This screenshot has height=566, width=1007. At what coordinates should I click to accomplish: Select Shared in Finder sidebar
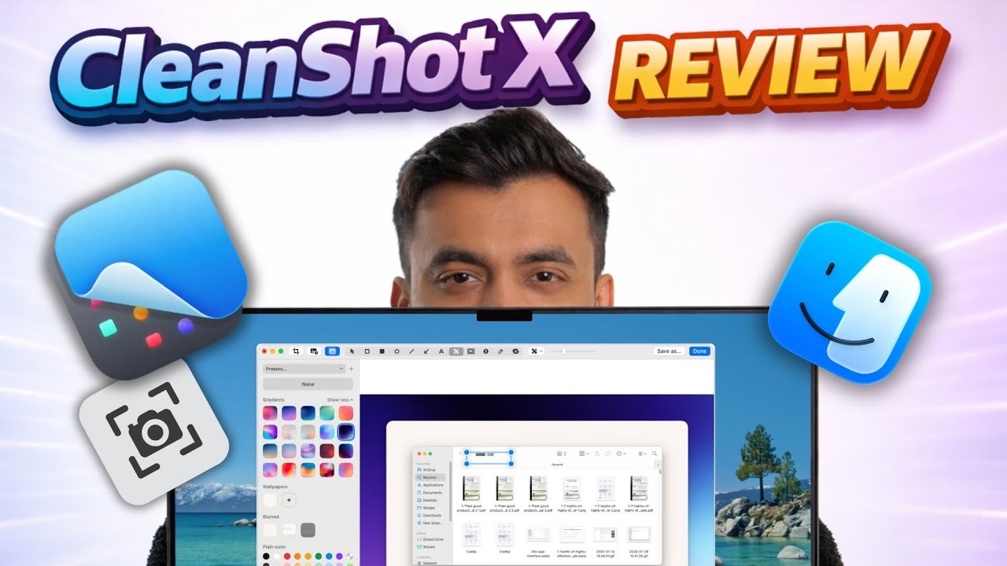[x=426, y=547]
